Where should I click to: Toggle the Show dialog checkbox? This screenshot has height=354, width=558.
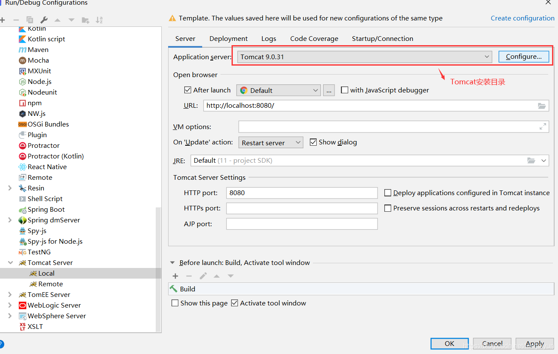(313, 142)
